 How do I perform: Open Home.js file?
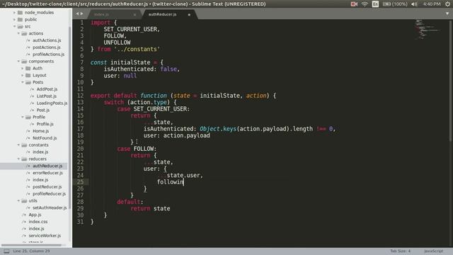[41, 131]
